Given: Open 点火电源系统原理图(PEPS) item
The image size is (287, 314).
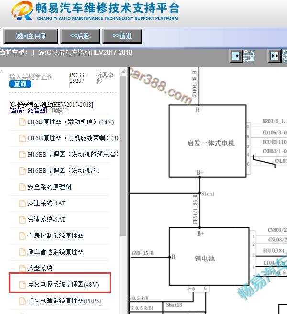Looking at the screenshot, I should [x=65, y=301].
